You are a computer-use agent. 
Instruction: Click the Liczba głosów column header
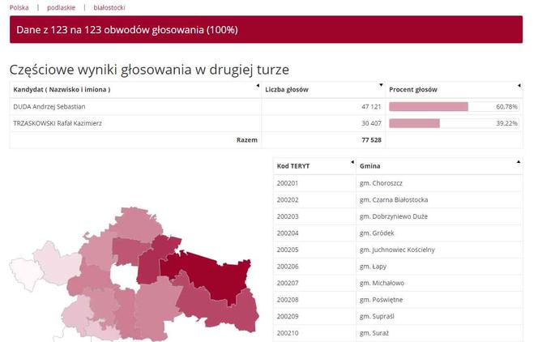pyautogui.click(x=287, y=89)
